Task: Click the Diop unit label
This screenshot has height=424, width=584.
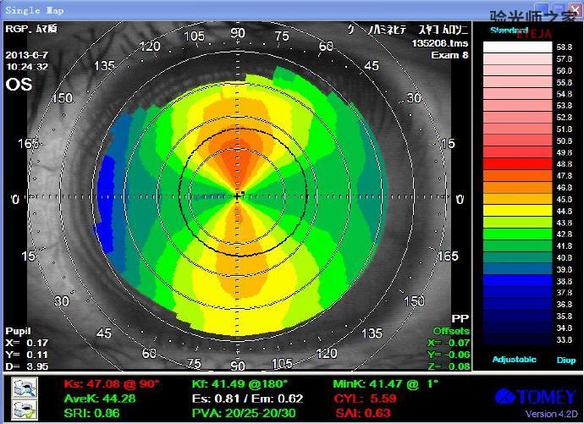Action: click(x=565, y=361)
